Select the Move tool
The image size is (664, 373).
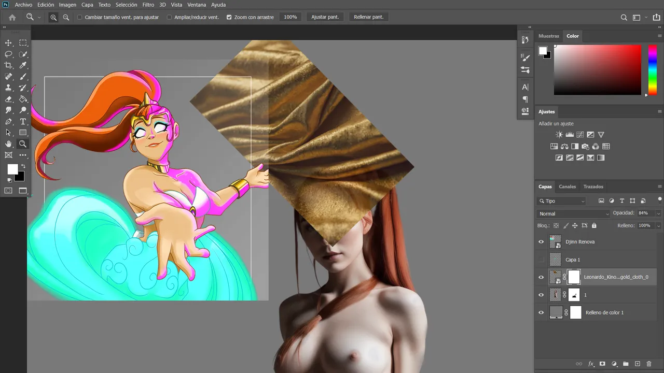click(8, 43)
